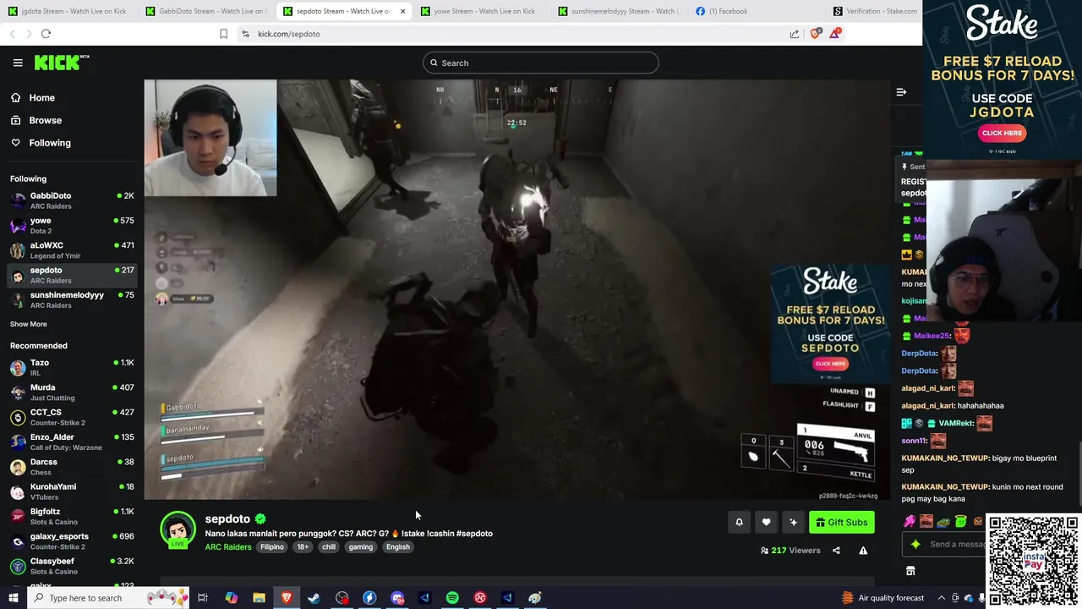Click the share stream icon

(836, 551)
